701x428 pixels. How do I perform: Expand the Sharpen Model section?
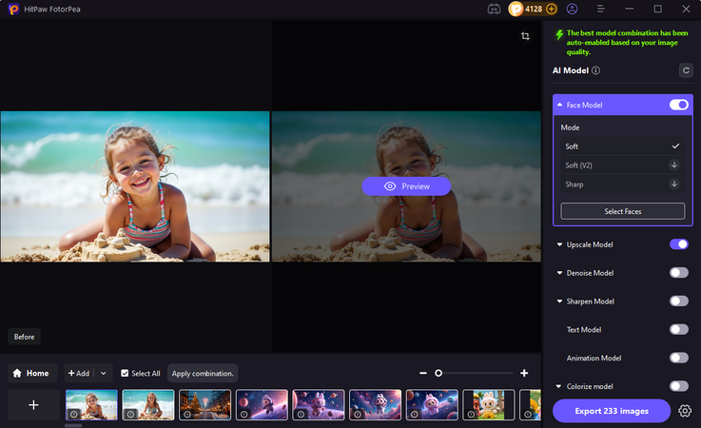[x=559, y=302]
